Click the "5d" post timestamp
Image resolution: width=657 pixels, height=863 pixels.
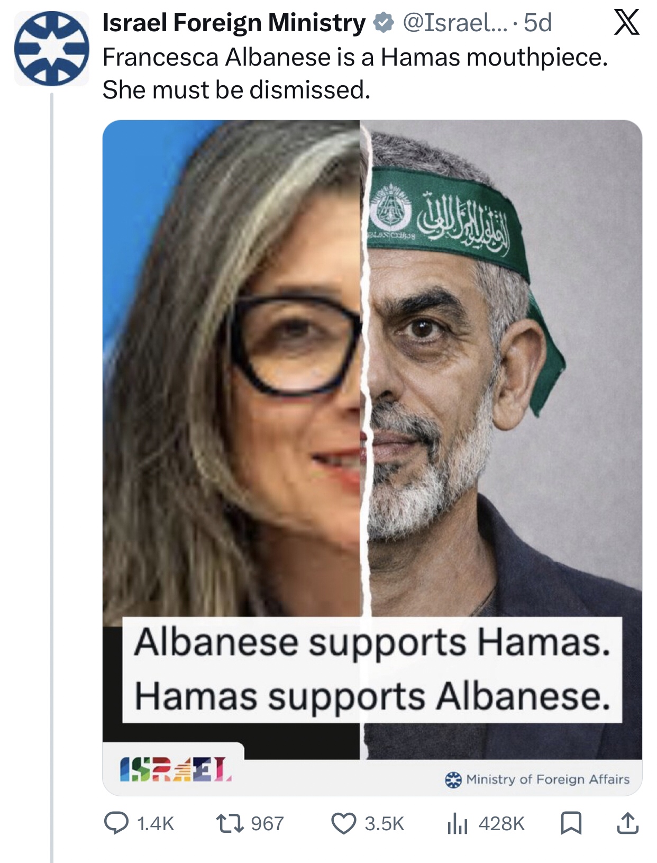point(537,23)
